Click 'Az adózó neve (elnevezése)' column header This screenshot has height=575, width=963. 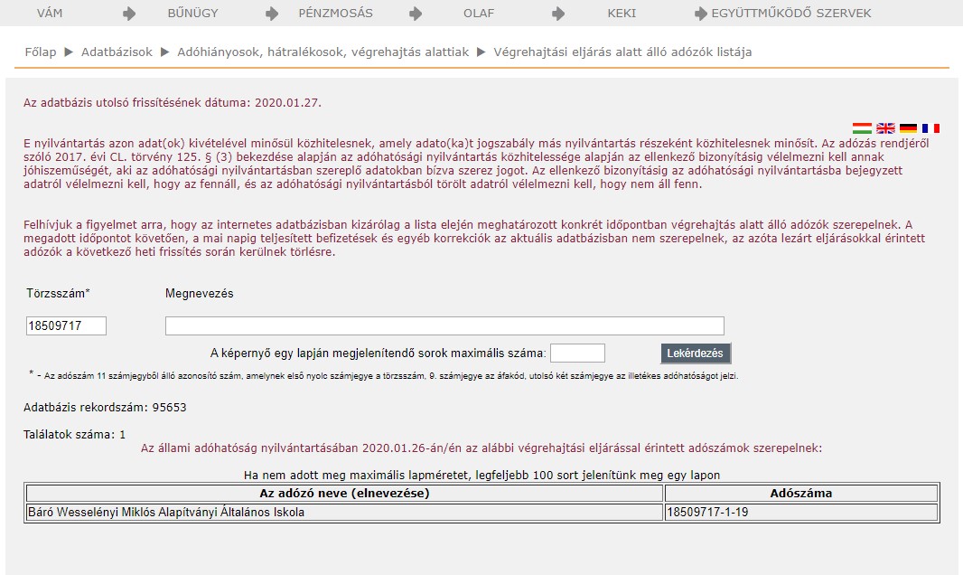coord(344,494)
